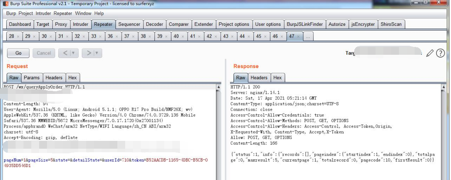Close Repeater tab 36
Image resolution: width=451 pixels, height=180 pixels.
[x=117, y=36]
